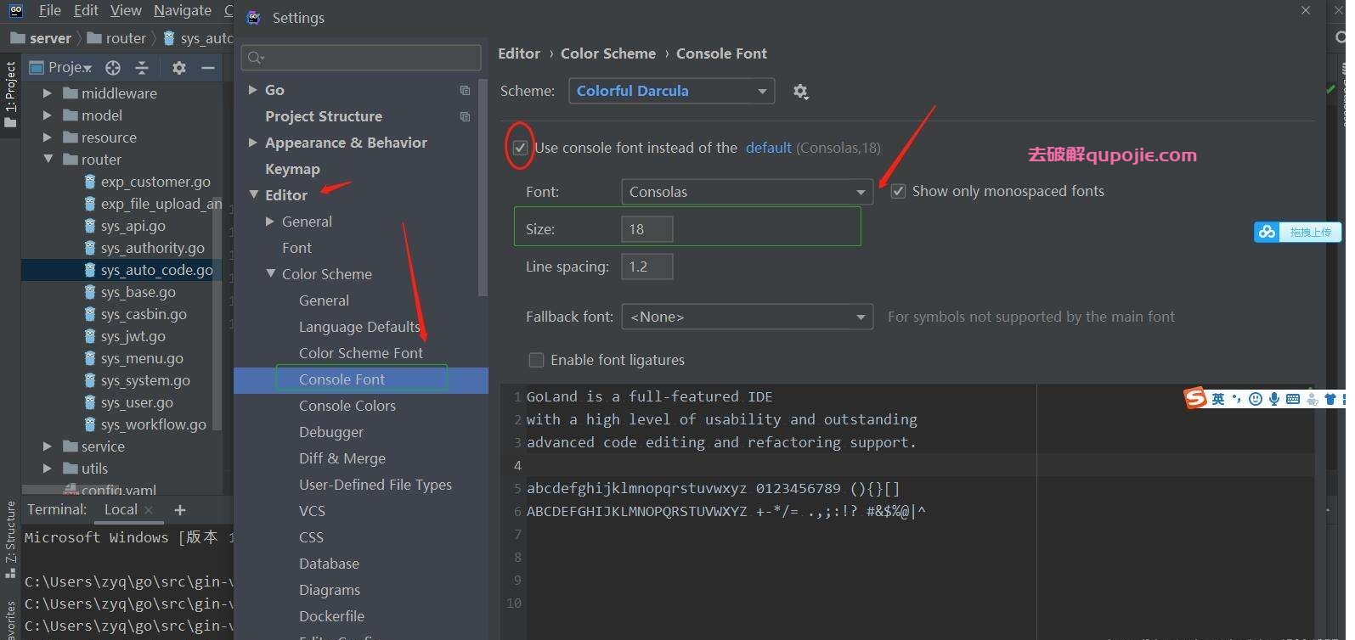
Task: Click the Sogou input method S icon
Action: (x=1196, y=398)
